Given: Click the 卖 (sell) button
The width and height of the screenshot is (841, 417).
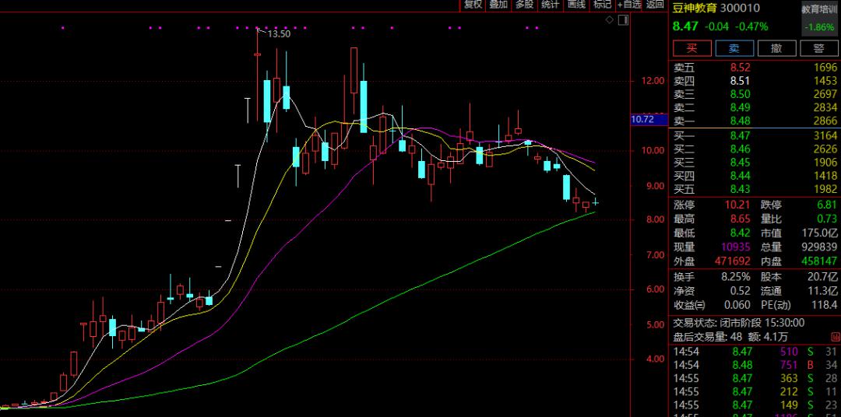Looking at the screenshot, I should point(734,48).
